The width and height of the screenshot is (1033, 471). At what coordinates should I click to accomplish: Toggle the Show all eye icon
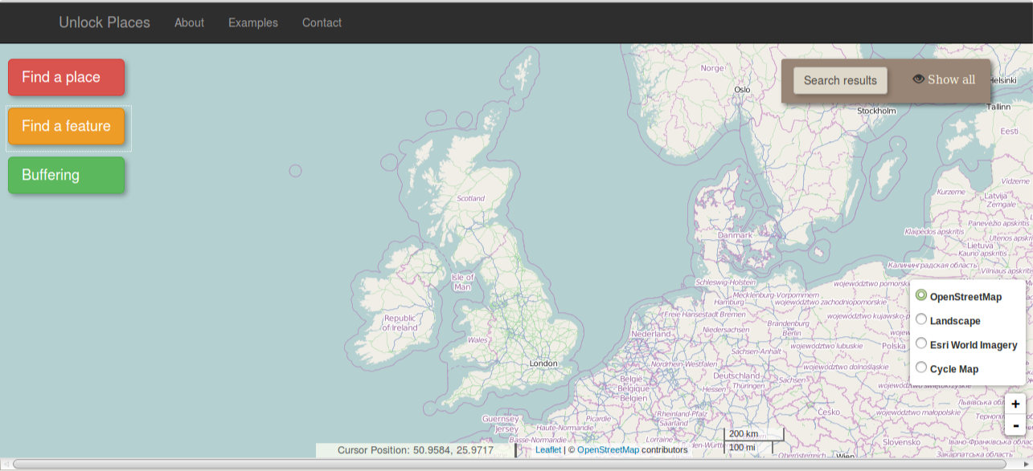(918, 79)
